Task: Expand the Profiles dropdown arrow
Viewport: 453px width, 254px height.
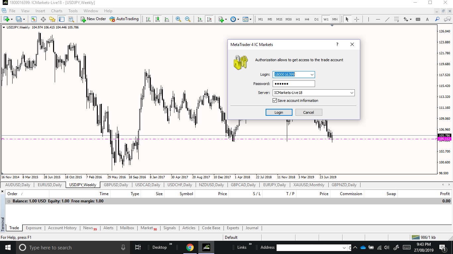Action: point(24,19)
